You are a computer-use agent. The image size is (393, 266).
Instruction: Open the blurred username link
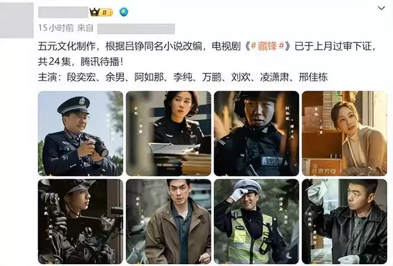[x=63, y=12]
